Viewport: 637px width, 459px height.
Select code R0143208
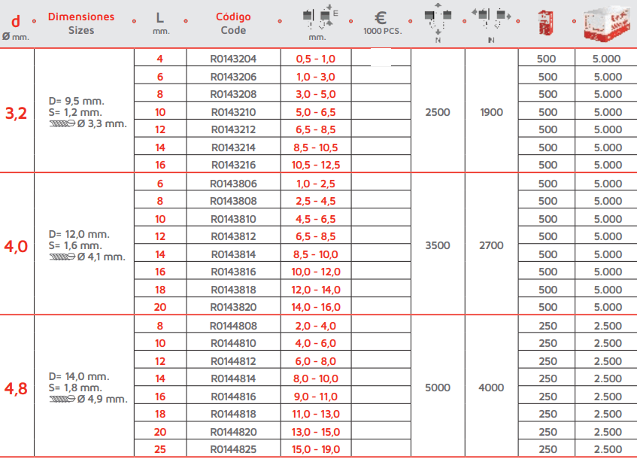pyautogui.click(x=233, y=94)
